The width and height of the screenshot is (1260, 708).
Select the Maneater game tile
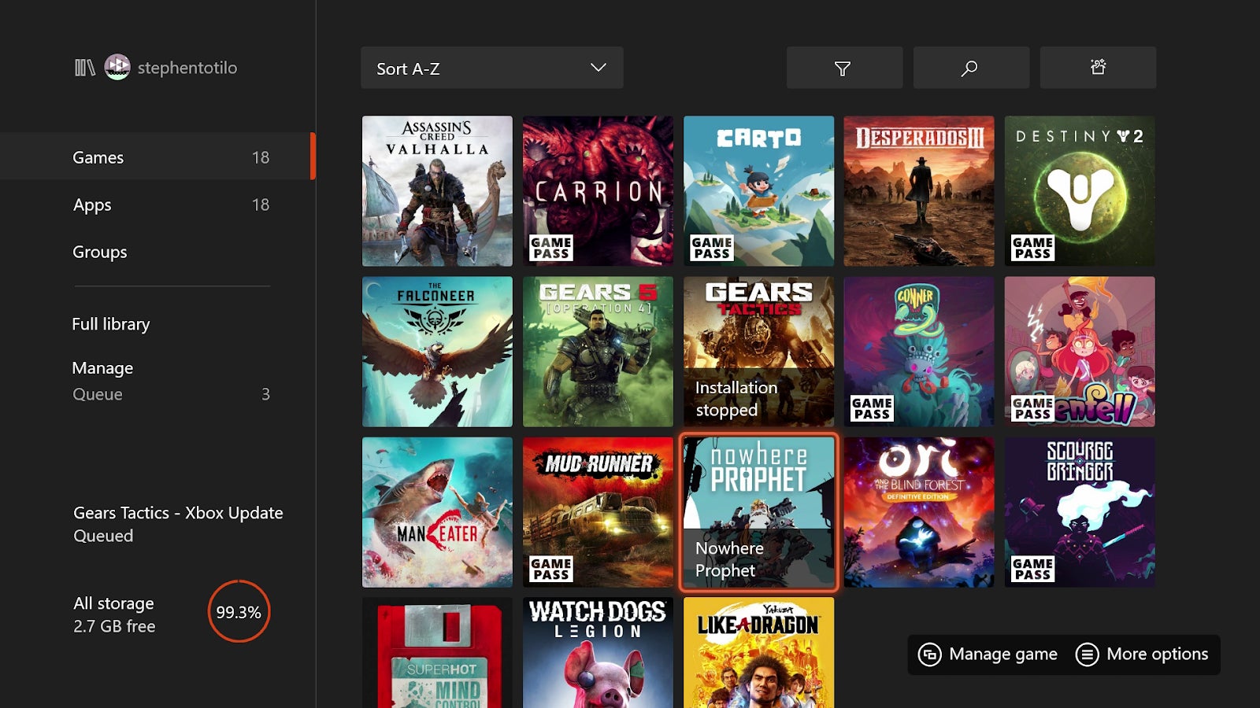click(437, 511)
